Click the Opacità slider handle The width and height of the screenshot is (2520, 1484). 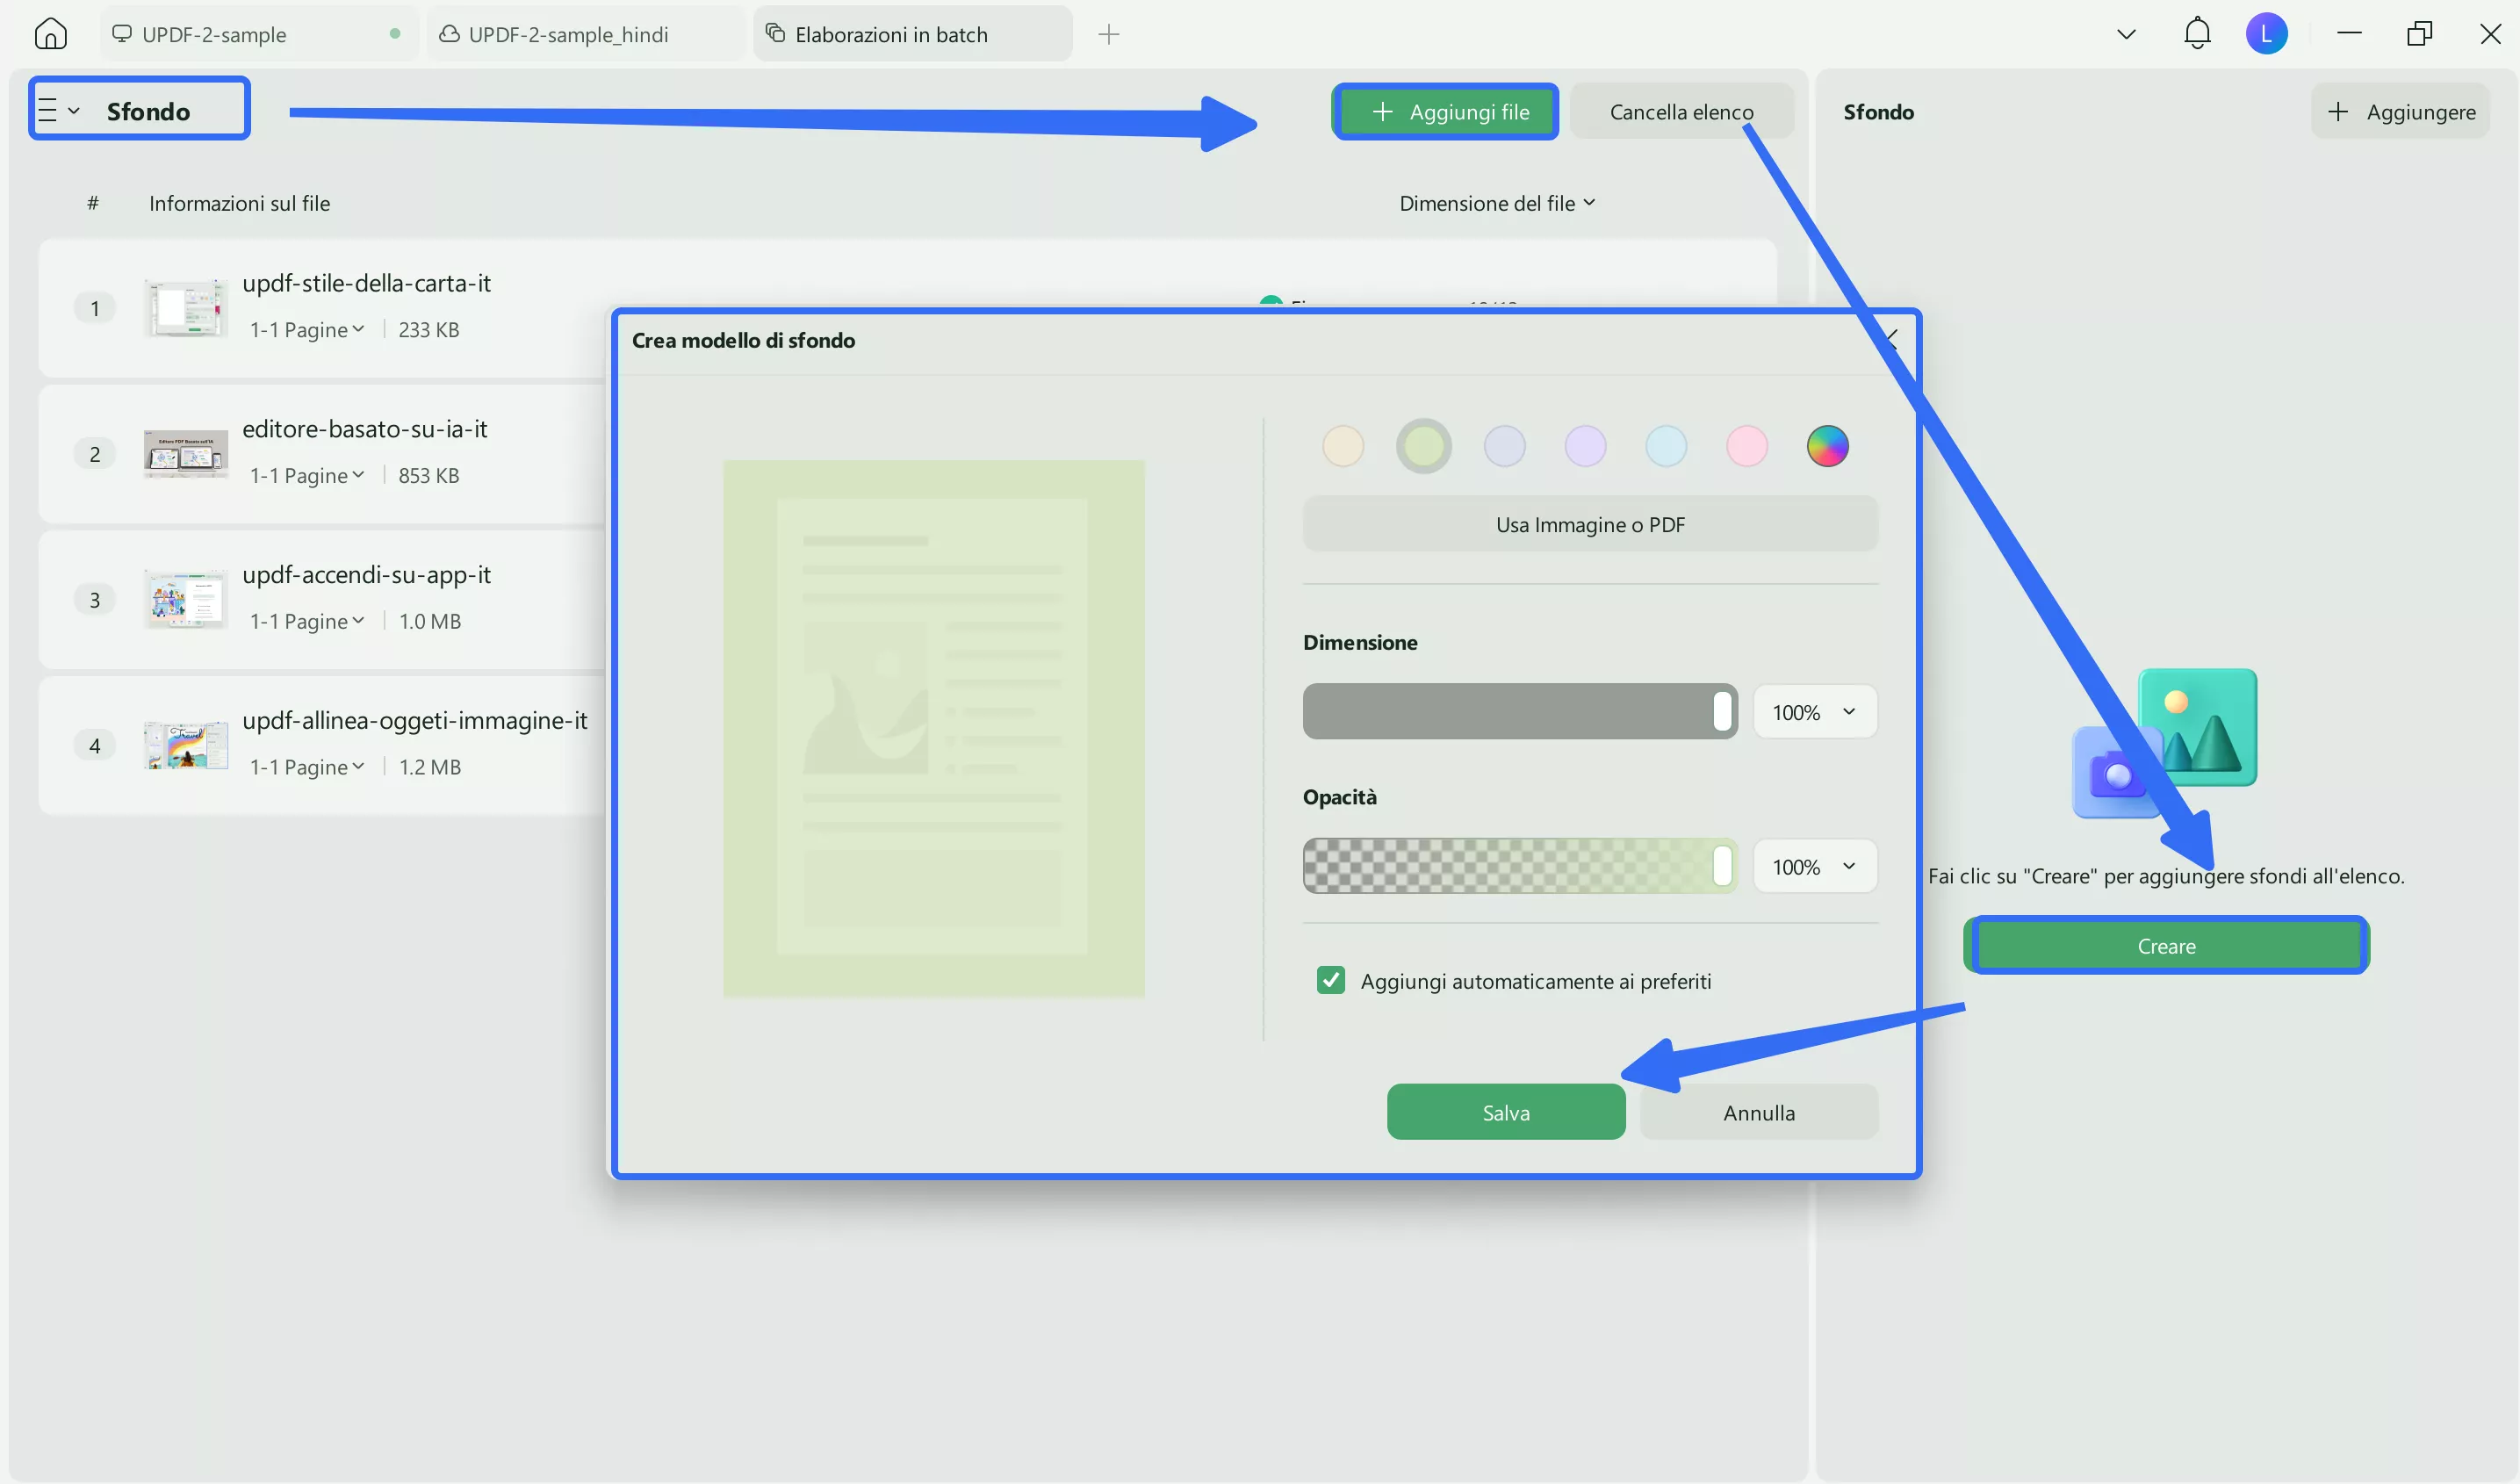click(1721, 866)
